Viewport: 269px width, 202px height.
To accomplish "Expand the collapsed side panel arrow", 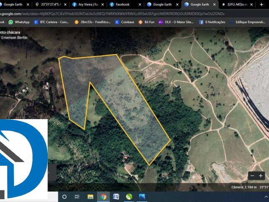I will click(x=49, y=173).
